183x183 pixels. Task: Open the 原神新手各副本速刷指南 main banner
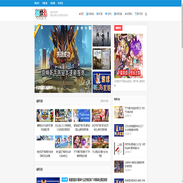[63, 59]
